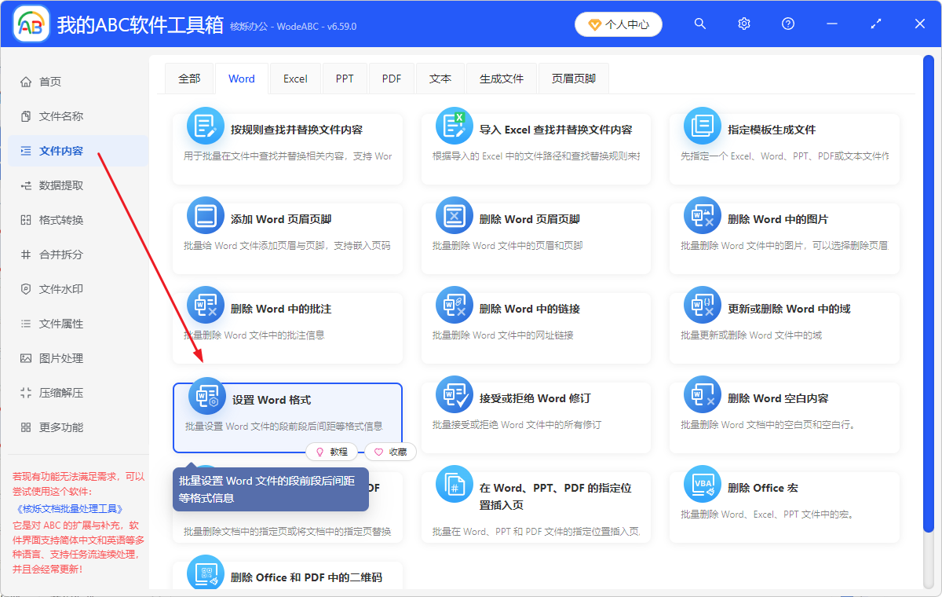Open the settings gear icon
Image resolution: width=942 pixels, height=597 pixels.
[743, 24]
